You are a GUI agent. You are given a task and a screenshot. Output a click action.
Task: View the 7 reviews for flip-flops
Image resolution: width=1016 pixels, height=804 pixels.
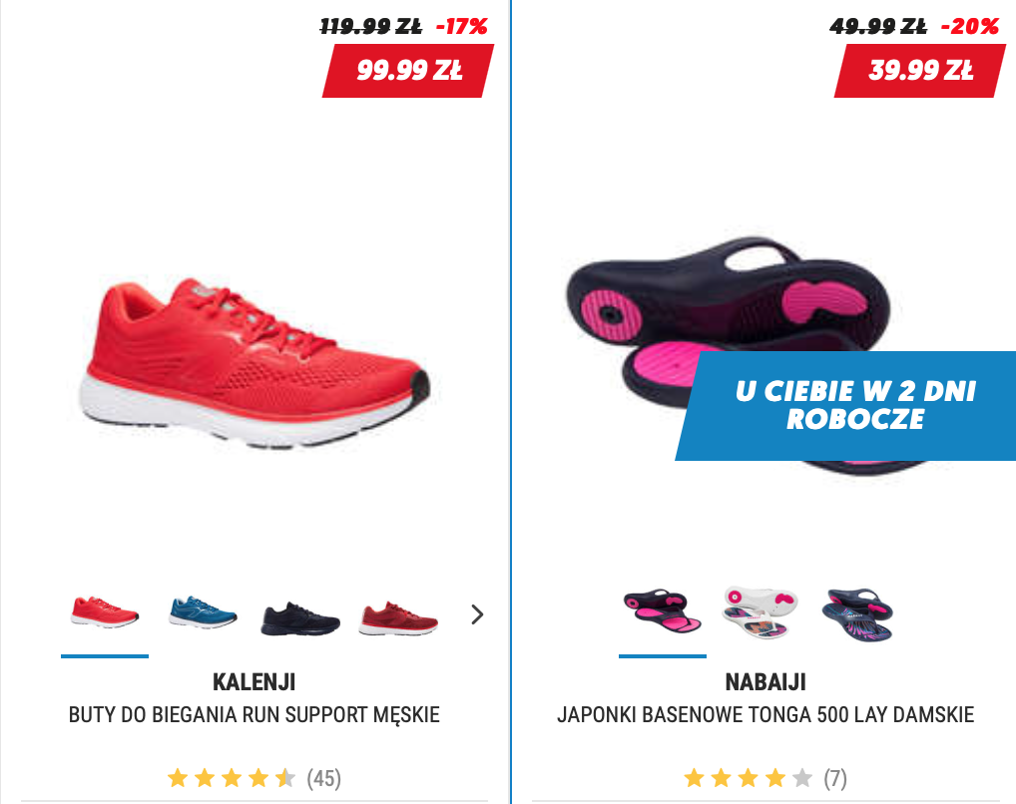click(835, 778)
